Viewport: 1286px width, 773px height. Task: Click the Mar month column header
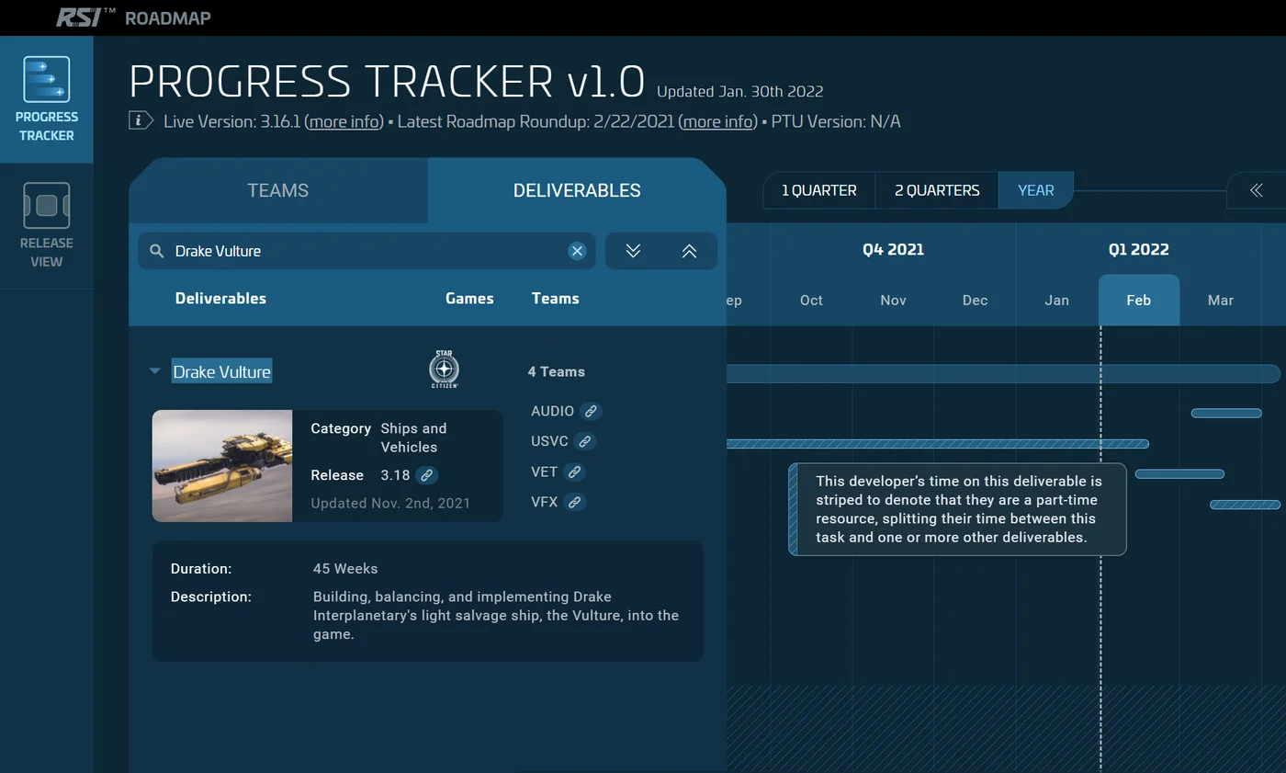coord(1221,300)
